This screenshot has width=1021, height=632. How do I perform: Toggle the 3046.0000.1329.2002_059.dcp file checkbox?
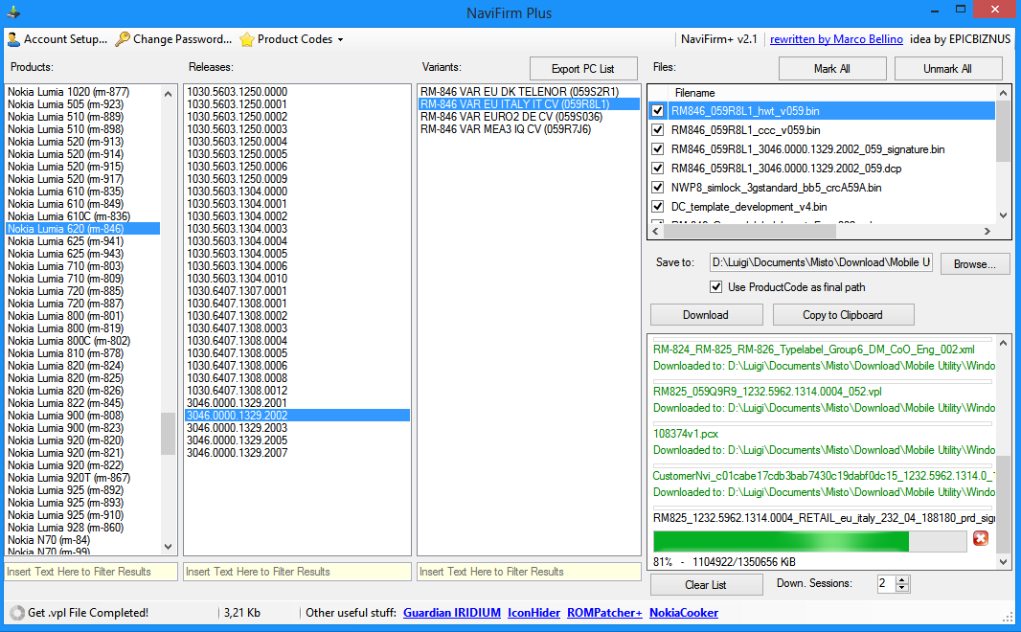tap(658, 168)
